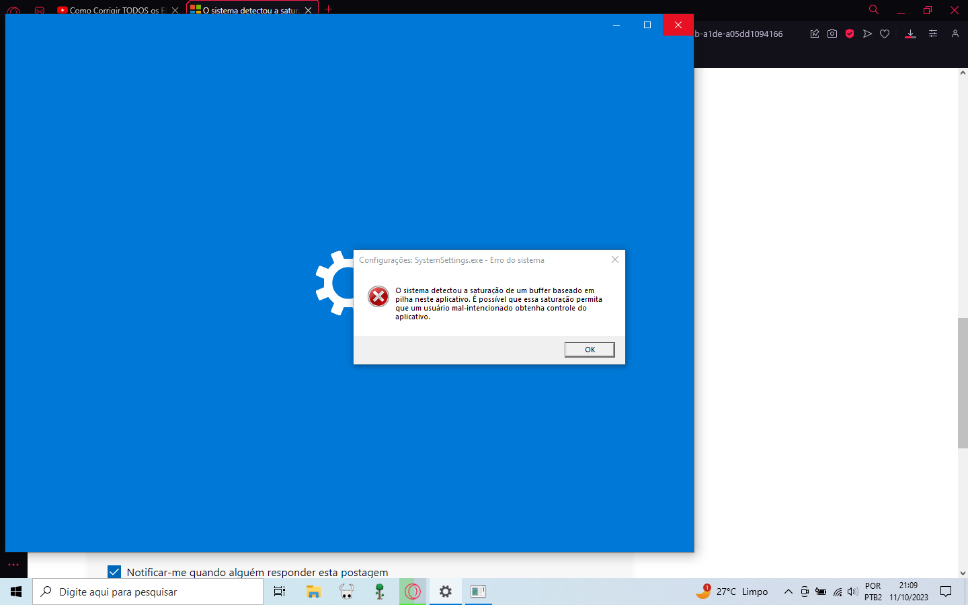Close the blue Settings window

(x=678, y=25)
